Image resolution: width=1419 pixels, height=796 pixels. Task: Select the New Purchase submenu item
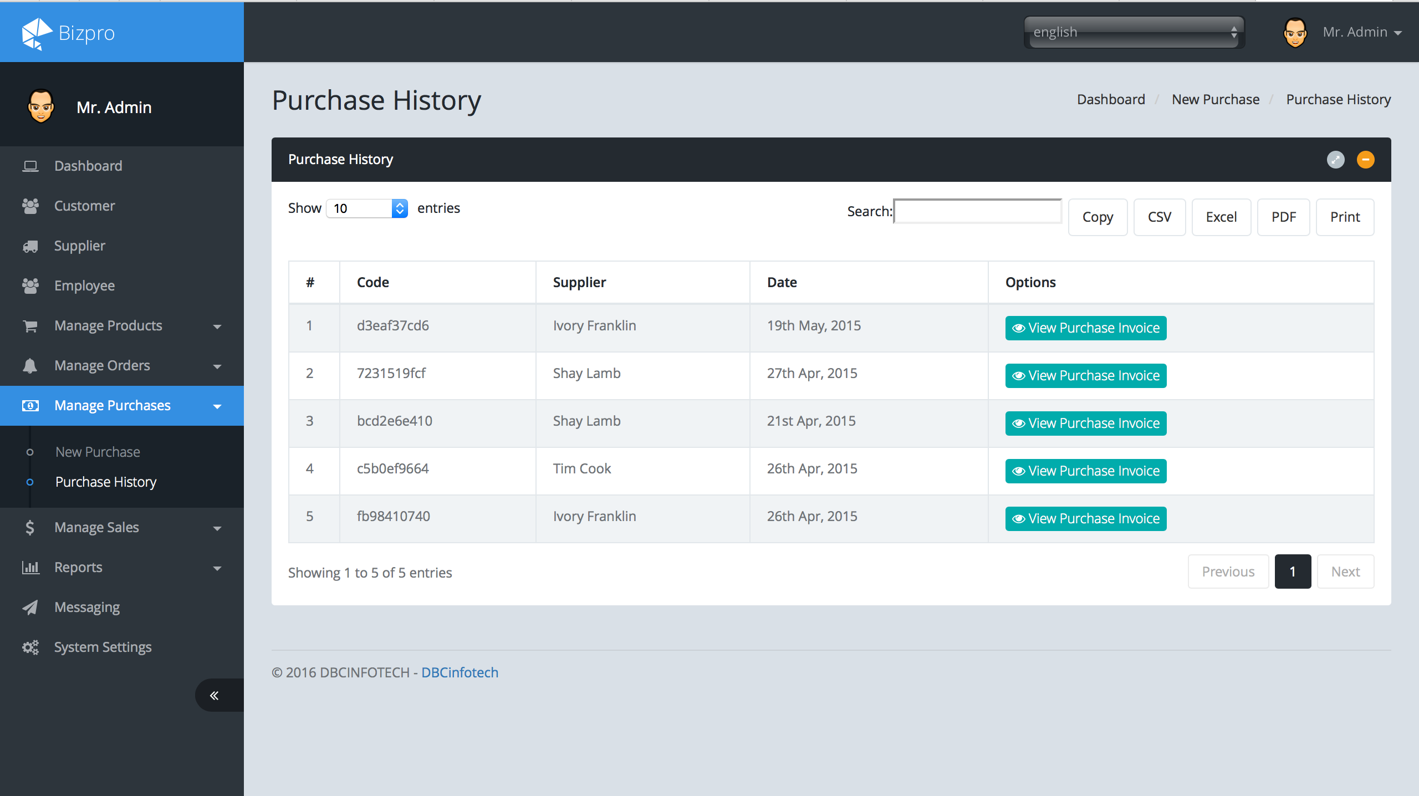pyautogui.click(x=98, y=452)
